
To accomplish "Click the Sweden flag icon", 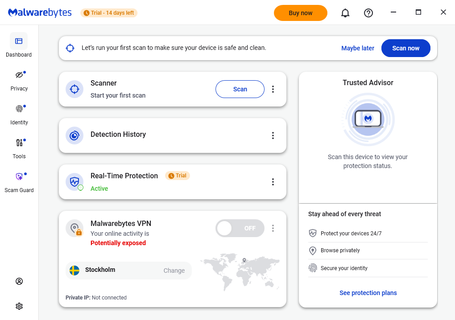I will coord(74,270).
